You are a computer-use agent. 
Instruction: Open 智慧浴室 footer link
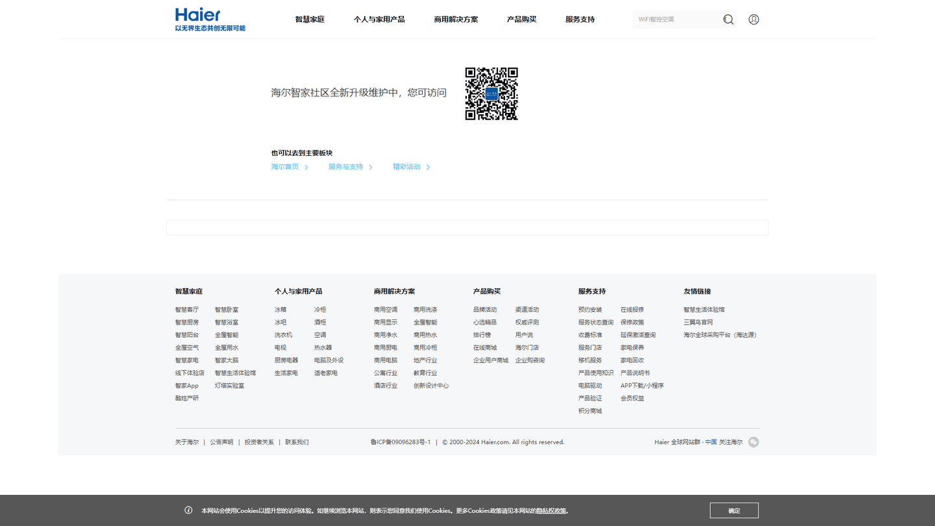pos(227,322)
